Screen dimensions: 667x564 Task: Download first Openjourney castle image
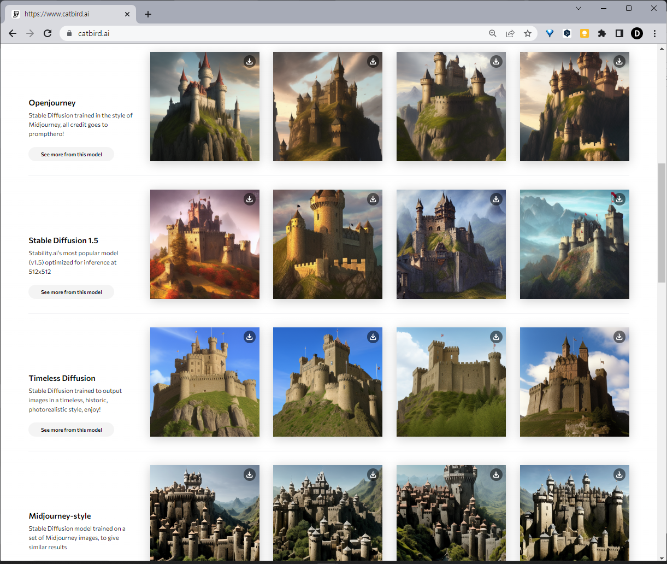coord(249,62)
